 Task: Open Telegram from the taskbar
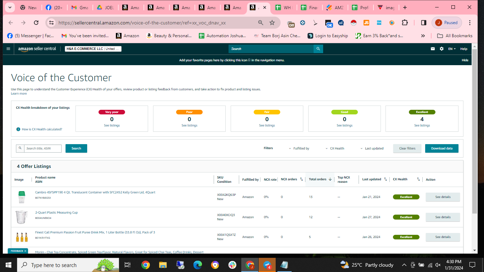click(x=267, y=265)
